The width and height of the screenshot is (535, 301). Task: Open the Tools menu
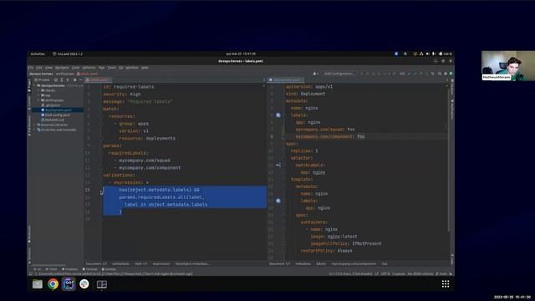click(x=112, y=68)
